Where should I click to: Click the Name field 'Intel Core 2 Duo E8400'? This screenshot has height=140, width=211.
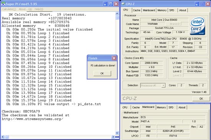tap(164, 20)
